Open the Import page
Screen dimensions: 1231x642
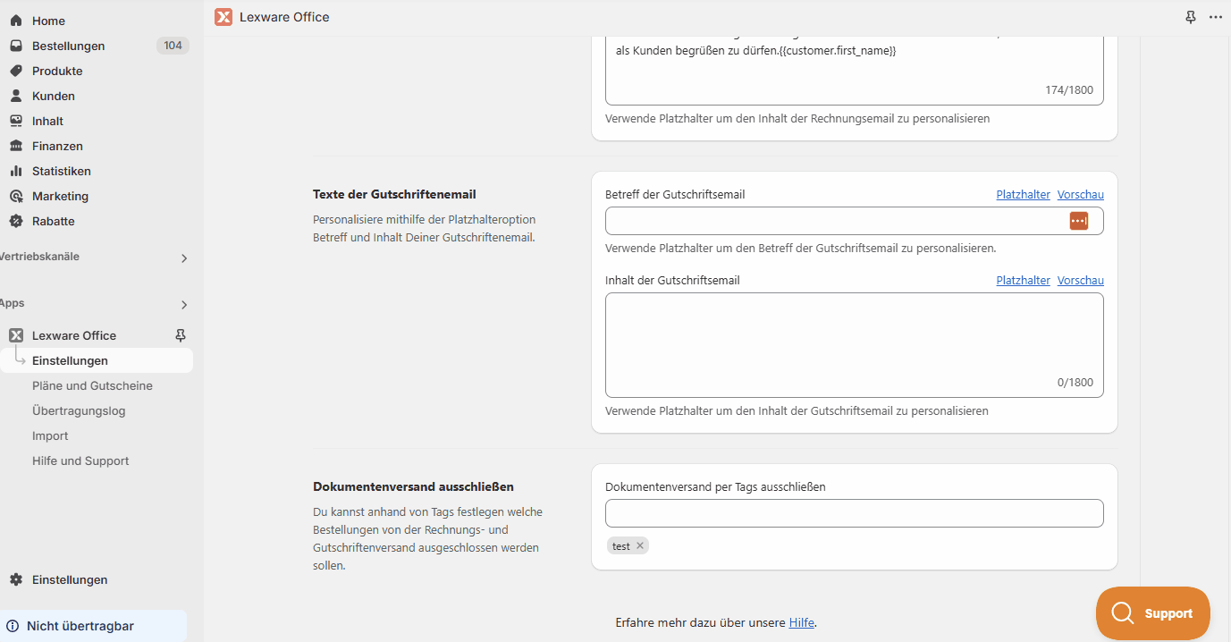click(x=50, y=435)
